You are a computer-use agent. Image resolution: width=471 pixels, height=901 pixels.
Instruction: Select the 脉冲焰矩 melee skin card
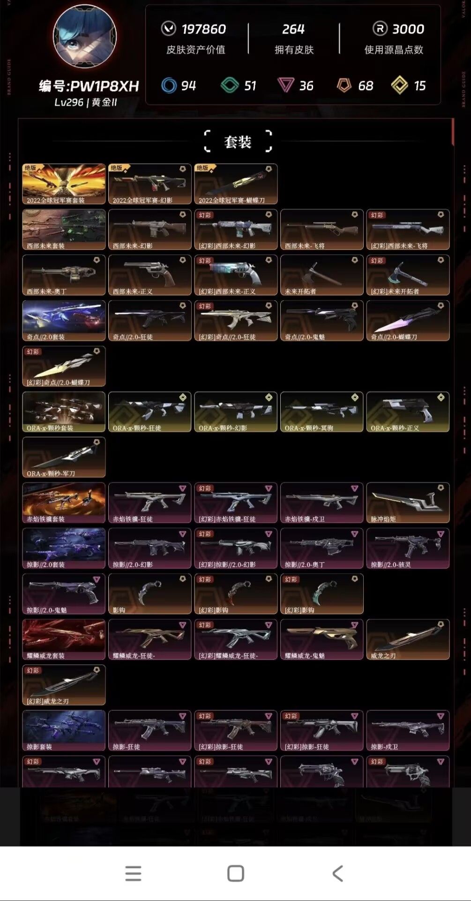point(408,502)
